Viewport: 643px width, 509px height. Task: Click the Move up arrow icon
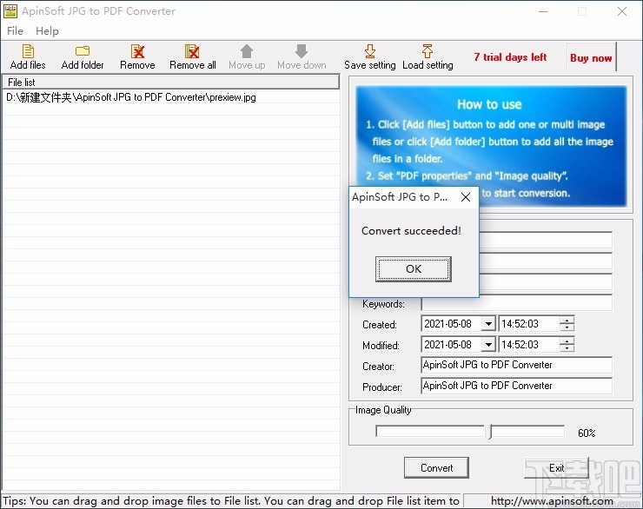pyautogui.click(x=247, y=51)
